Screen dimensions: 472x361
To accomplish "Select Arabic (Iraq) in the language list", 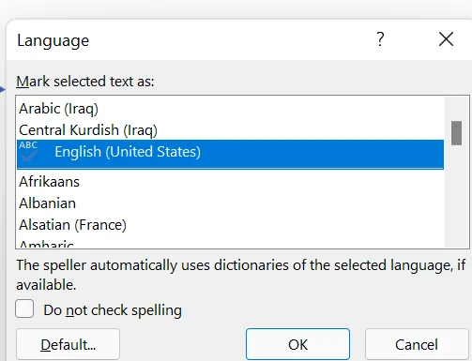I will pyautogui.click(x=230, y=109).
